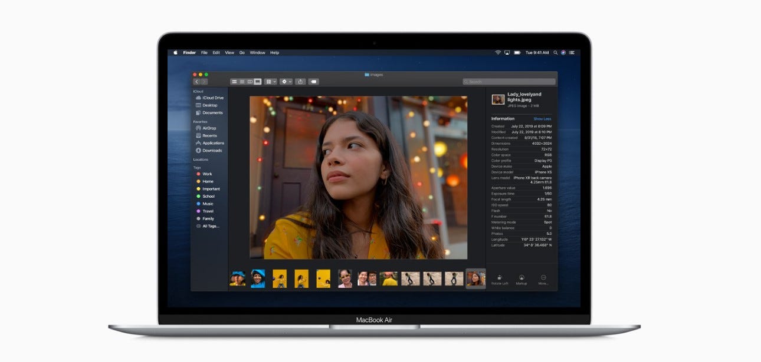Switch to gallery view
This screenshot has height=362, width=761.
(257, 82)
